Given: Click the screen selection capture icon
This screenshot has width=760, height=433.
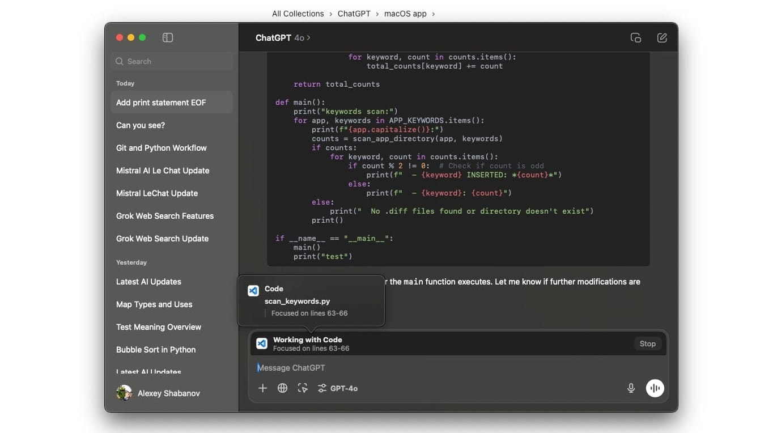Looking at the screenshot, I should (303, 388).
